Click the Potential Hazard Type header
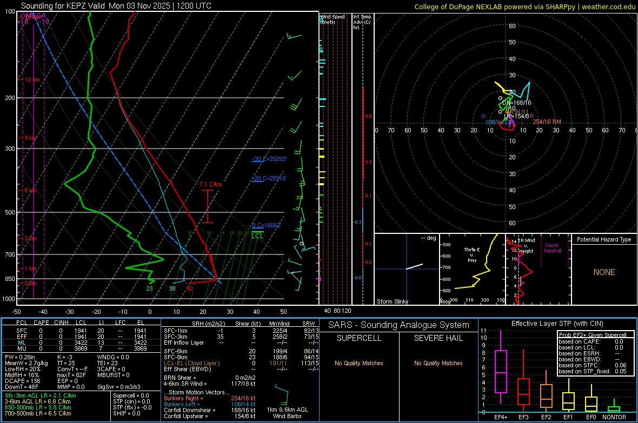The image size is (638, 423). click(x=604, y=239)
